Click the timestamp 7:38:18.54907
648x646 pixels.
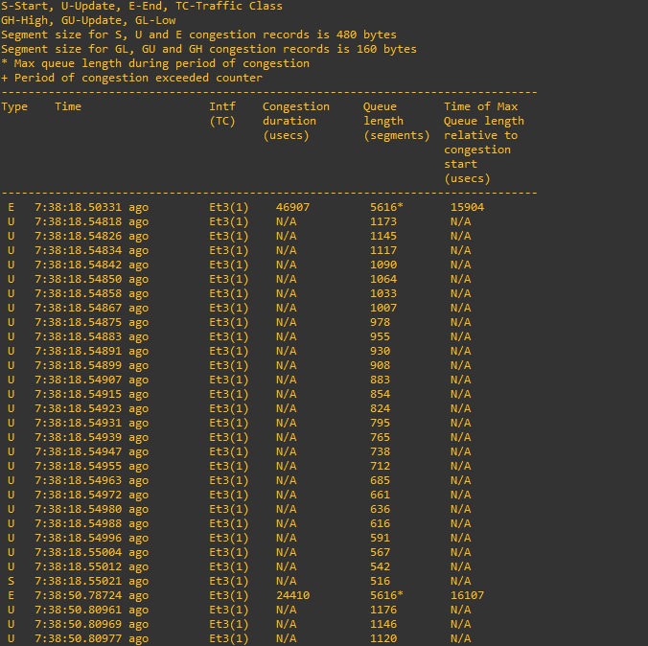[x=78, y=380]
